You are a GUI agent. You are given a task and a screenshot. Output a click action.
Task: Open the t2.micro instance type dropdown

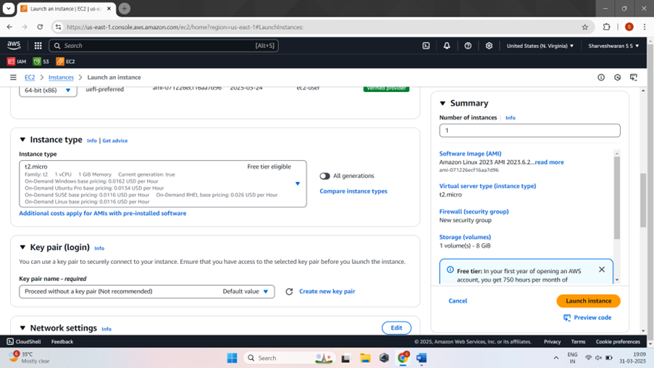tap(163, 183)
